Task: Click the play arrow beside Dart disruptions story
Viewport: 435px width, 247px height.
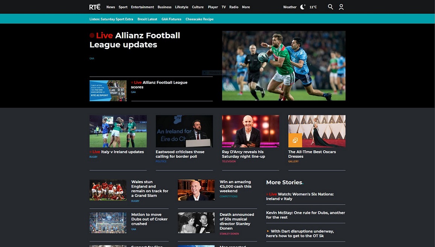Action: click(x=268, y=231)
